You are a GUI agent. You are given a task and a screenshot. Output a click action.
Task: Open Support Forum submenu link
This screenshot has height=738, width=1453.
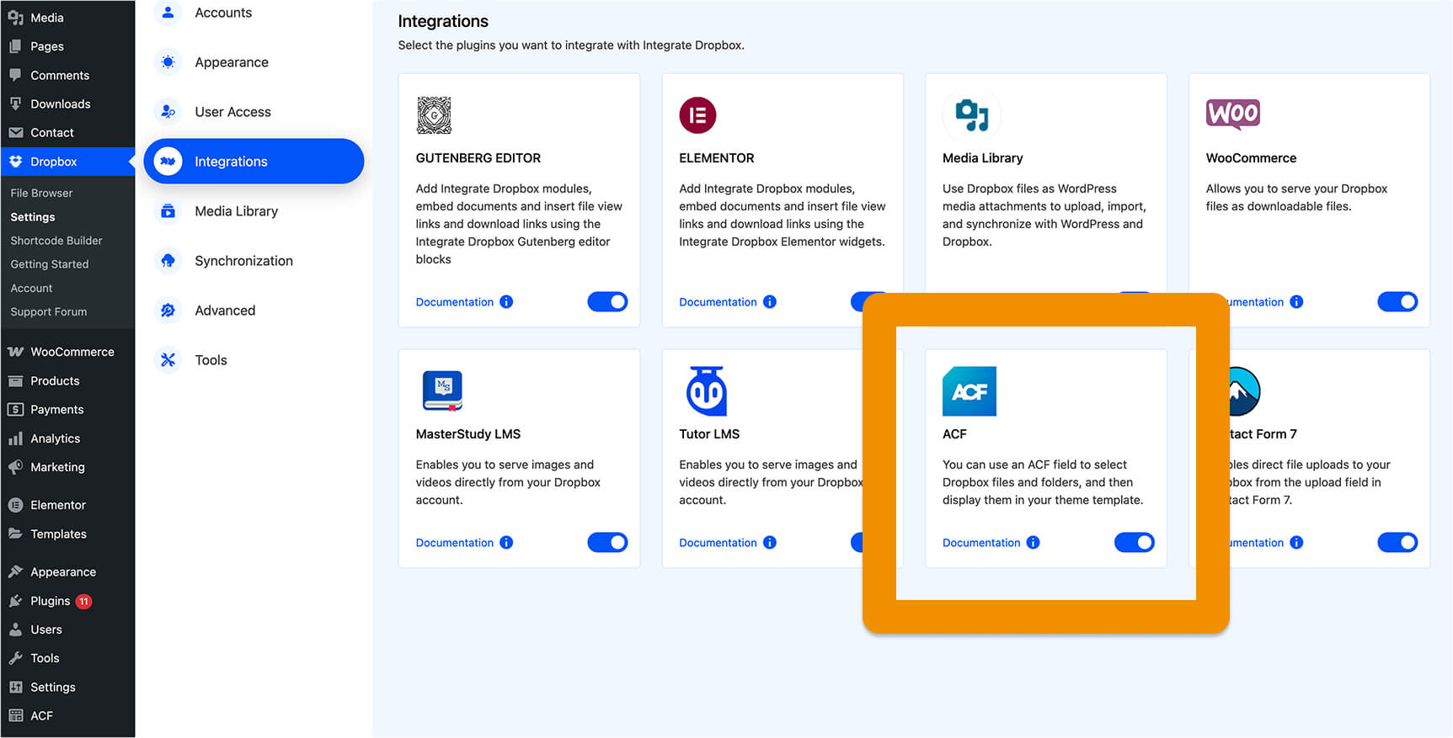(49, 311)
